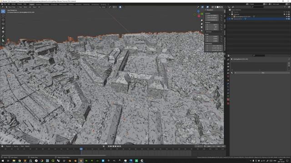The width and height of the screenshot is (291, 163).
Task: Click the Location X value field
Action: click(212, 15)
